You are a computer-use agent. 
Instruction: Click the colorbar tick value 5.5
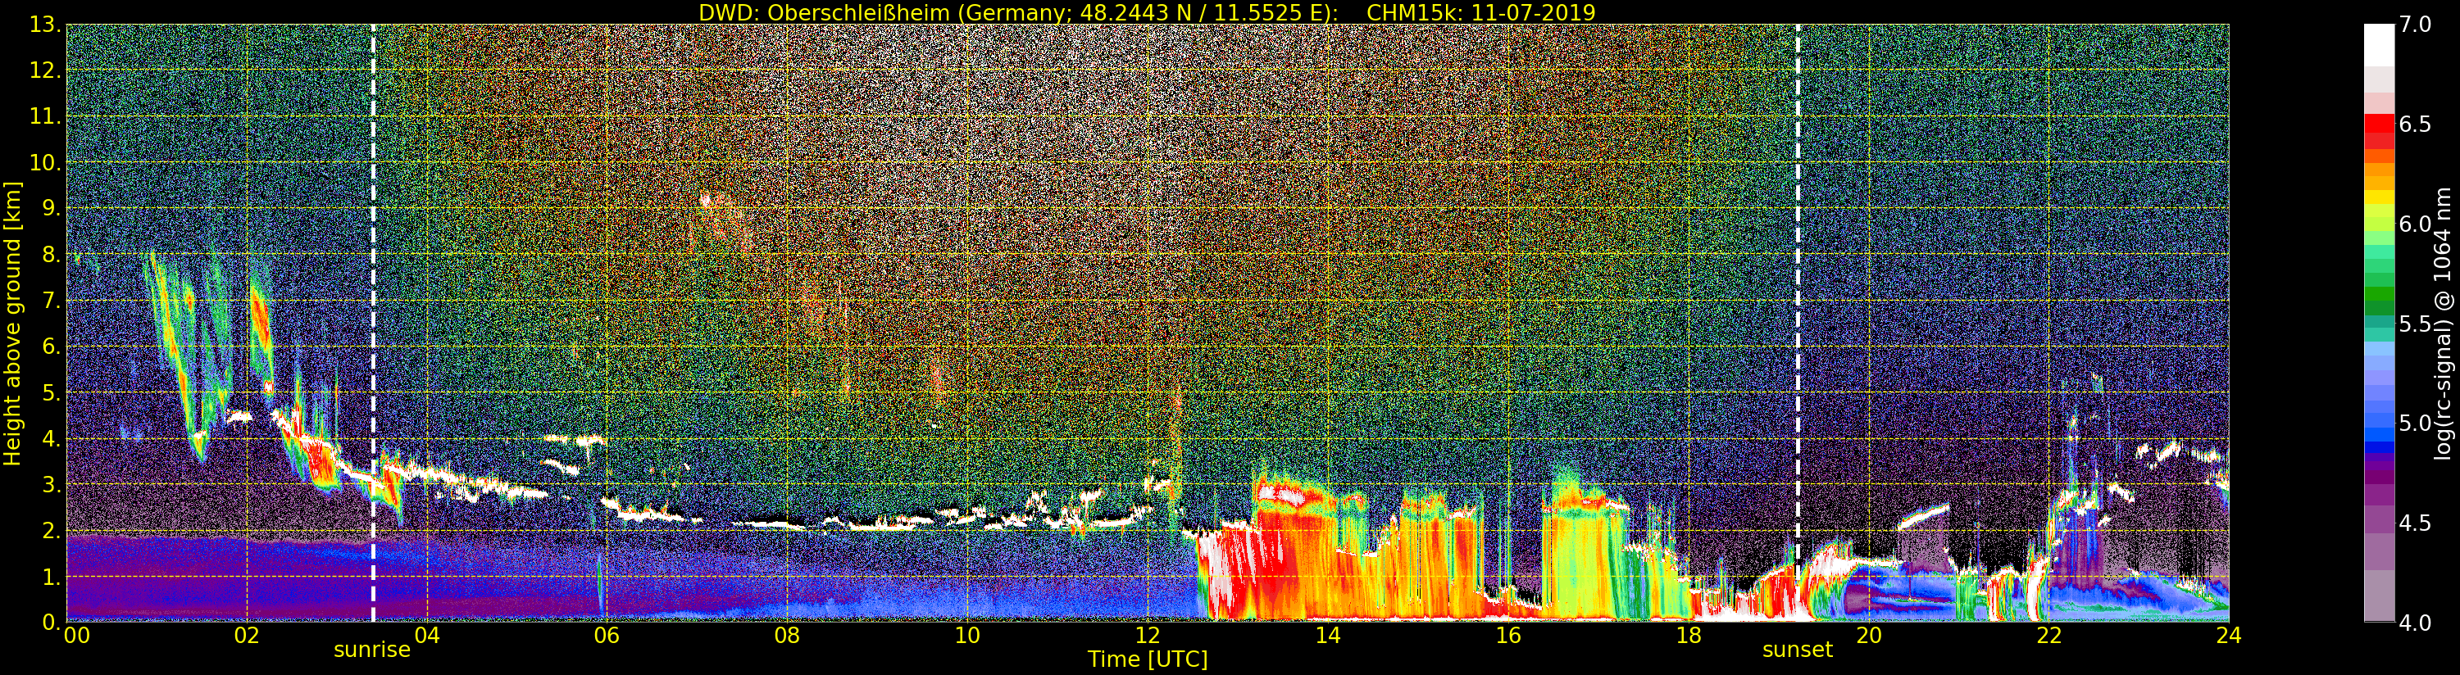[2415, 324]
